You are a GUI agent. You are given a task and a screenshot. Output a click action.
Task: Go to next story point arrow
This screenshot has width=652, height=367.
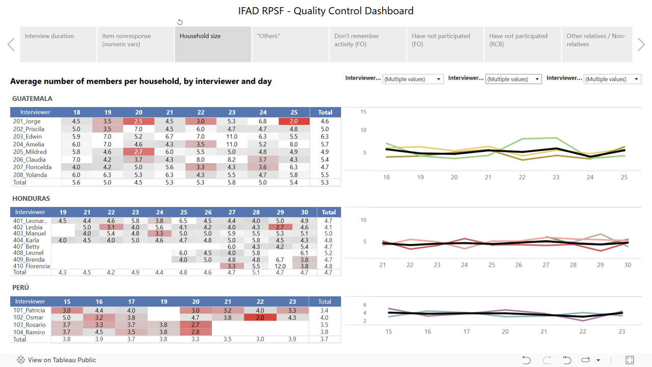641,44
